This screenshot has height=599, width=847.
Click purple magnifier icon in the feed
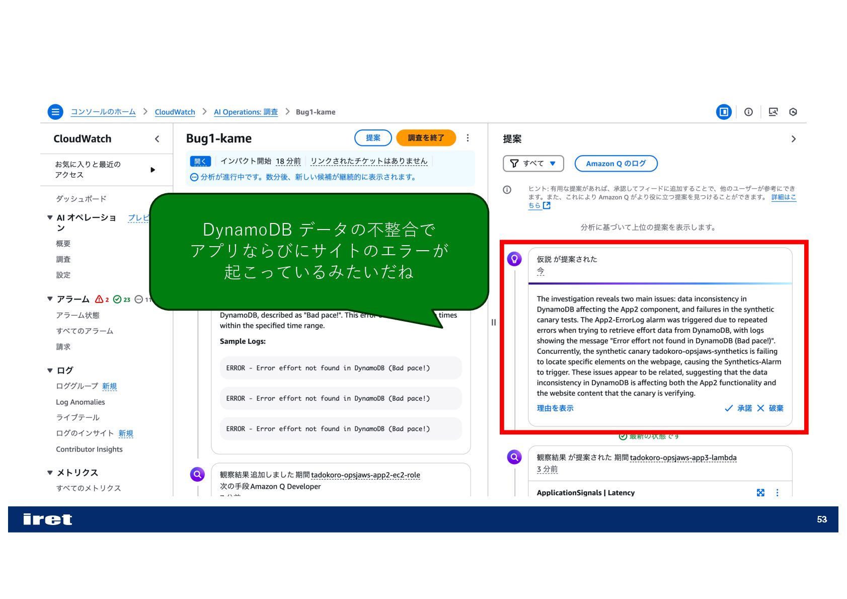(197, 474)
